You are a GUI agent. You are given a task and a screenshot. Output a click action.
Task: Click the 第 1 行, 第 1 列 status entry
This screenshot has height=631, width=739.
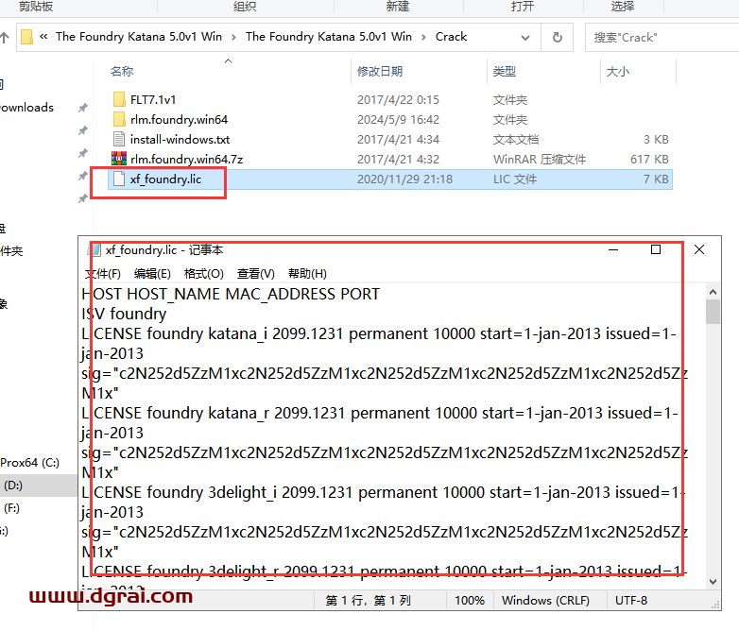(369, 601)
